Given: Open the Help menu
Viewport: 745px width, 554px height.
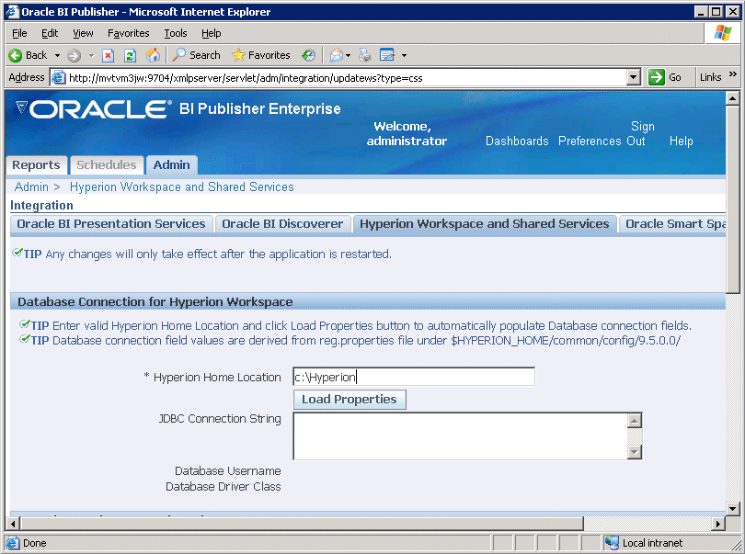Looking at the screenshot, I should [211, 33].
